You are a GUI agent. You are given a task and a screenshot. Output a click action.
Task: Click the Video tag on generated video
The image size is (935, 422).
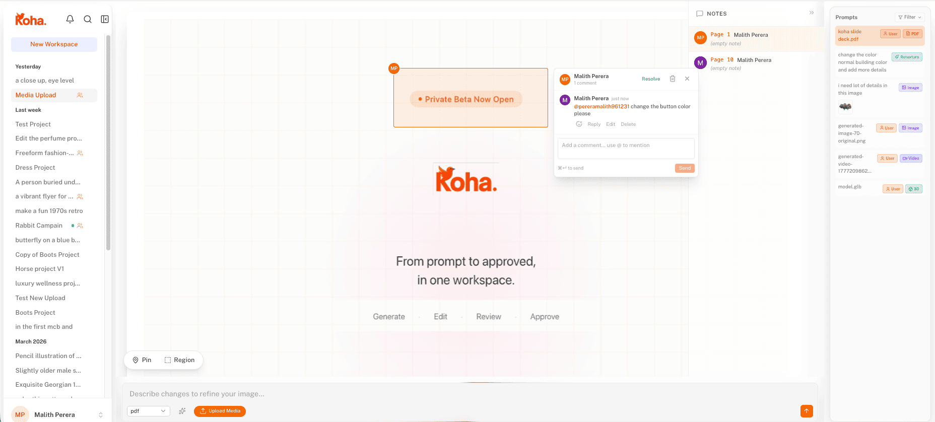tap(911, 158)
